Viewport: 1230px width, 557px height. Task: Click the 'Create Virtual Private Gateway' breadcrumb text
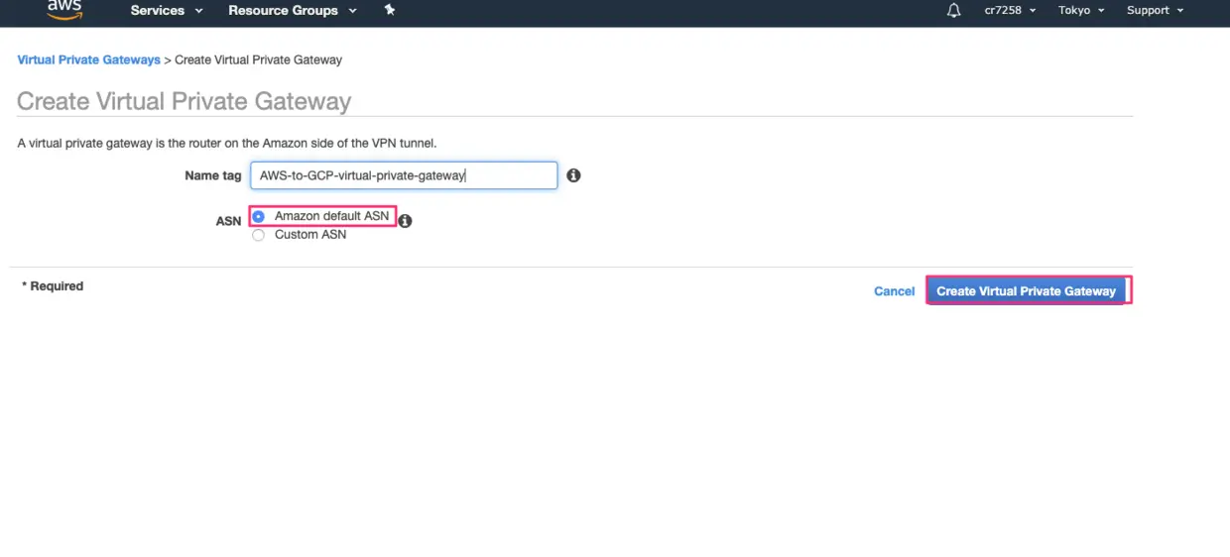258,59
